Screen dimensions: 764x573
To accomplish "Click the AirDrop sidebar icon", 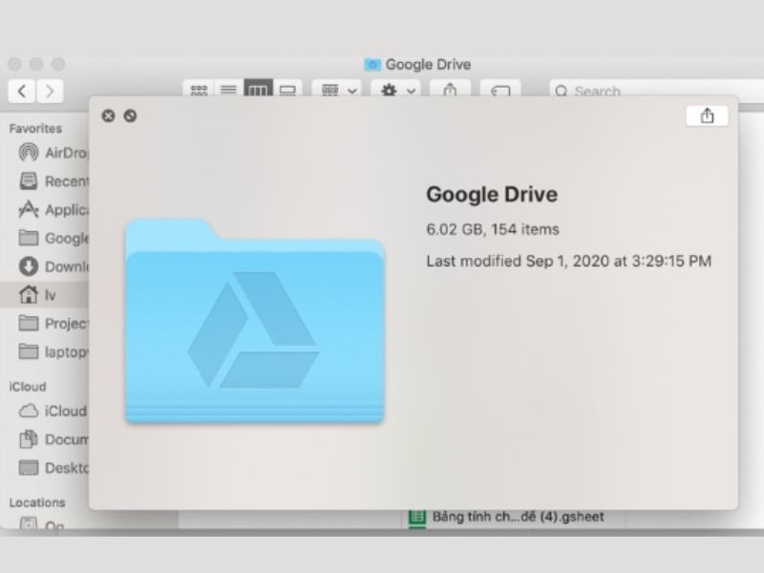I will click(29, 153).
